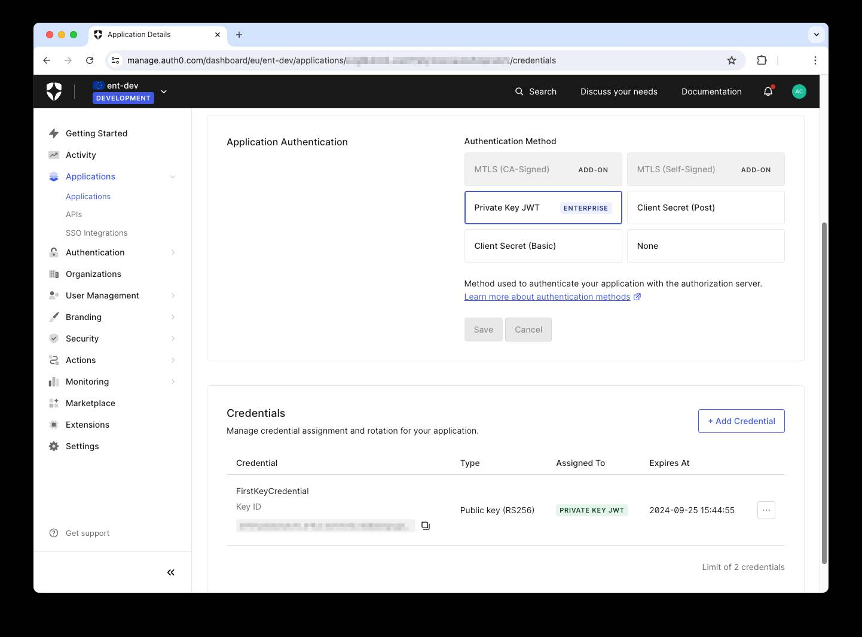
Task: Click the Auth0 shield logo
Action: tap(54, 92)
